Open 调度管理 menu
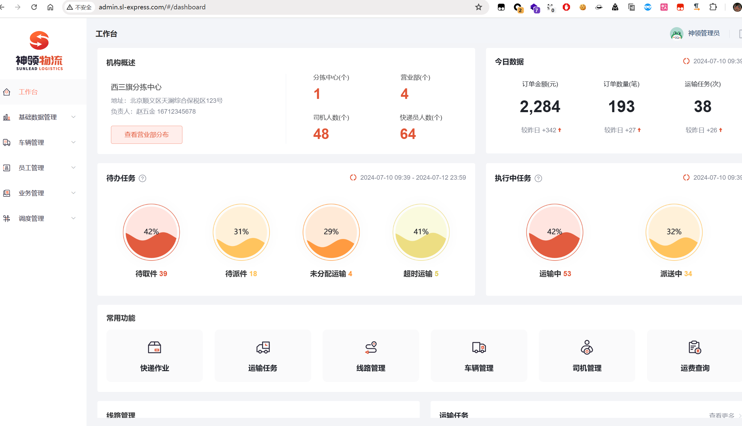Viewport: 742px width, 426px height. [43, 219]
